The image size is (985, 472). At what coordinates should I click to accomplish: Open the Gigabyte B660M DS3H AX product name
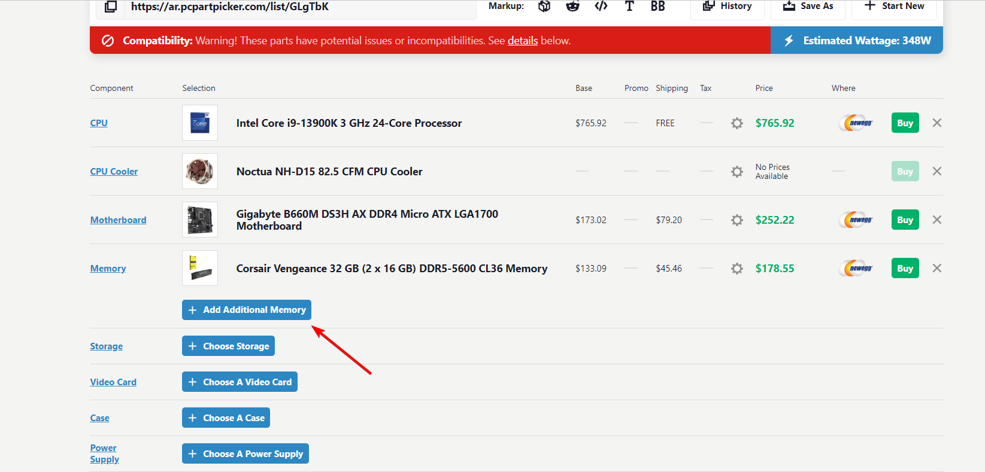pyautogui.click(x=367, y=220)
